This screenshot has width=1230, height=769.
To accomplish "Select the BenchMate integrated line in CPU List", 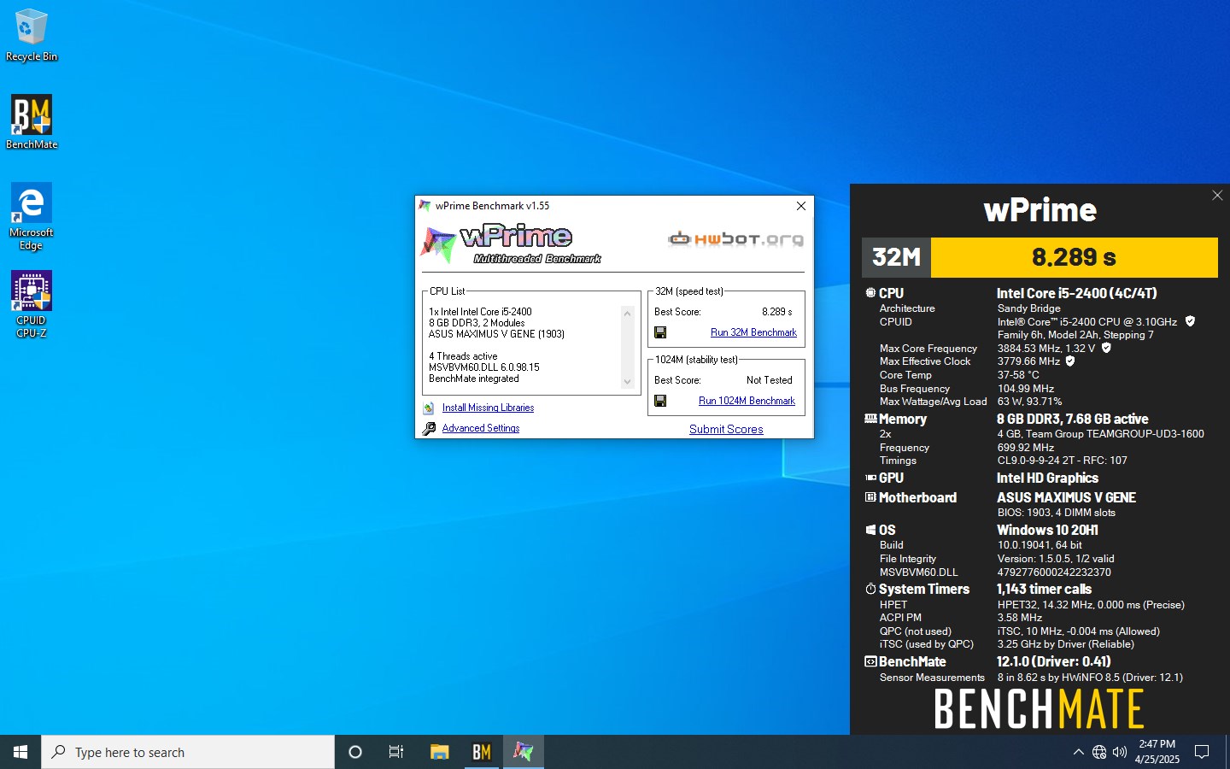I will (473, 379).
